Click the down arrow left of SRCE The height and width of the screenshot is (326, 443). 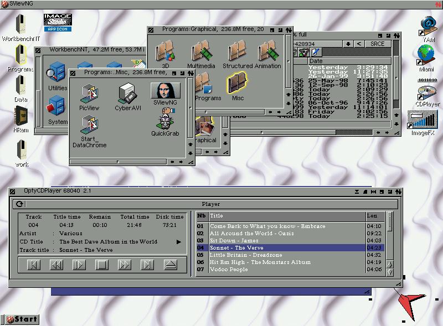click(x=348, y=44)
